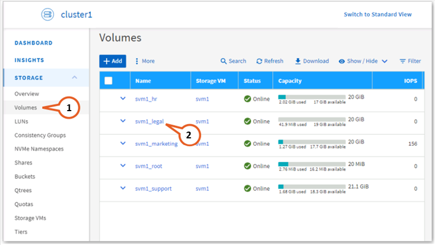Expand the svm1_hr volume row
The image size is (435, 245).
123,98
